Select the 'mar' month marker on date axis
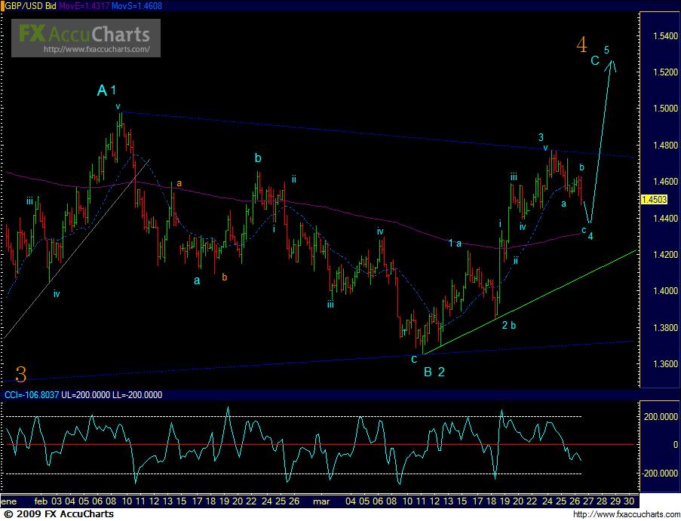Viewport: 681px width, 521px height. (322, 501)
